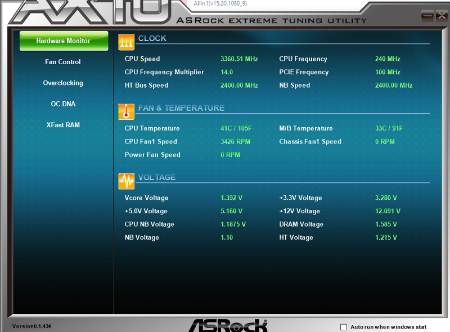
Task: Click +3.3V Voltage reading 3.280 V
Action: [x=386, y=198]
